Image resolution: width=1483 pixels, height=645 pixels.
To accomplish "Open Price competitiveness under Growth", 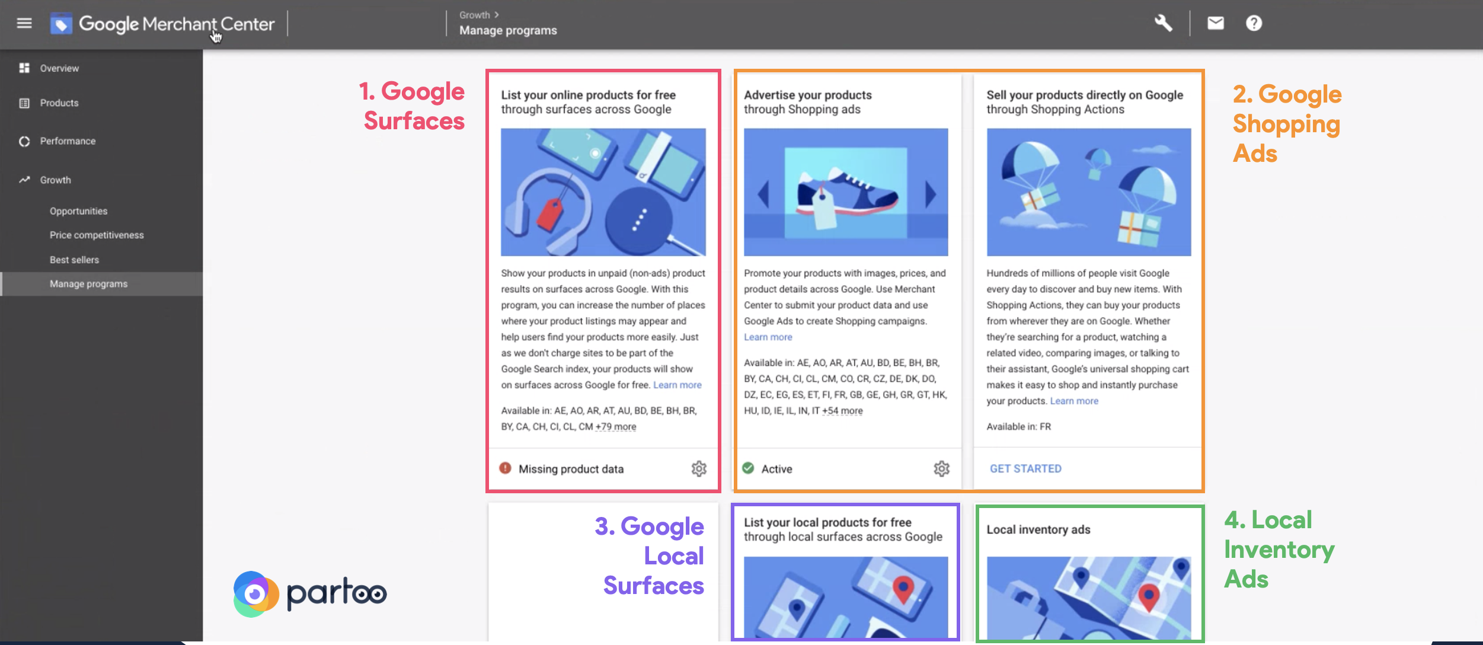I will tap(97, 235).
